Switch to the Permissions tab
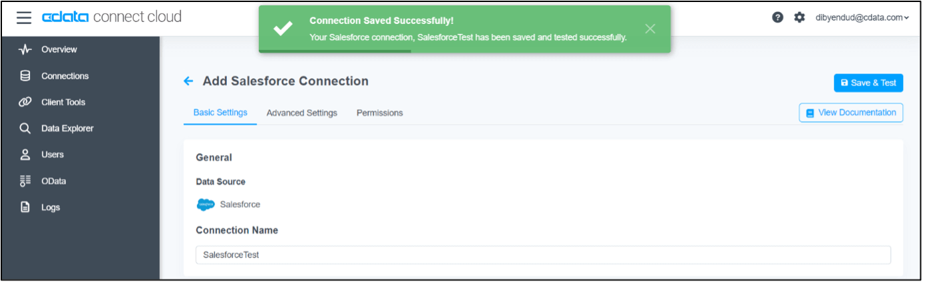 (x=379, y=113)
